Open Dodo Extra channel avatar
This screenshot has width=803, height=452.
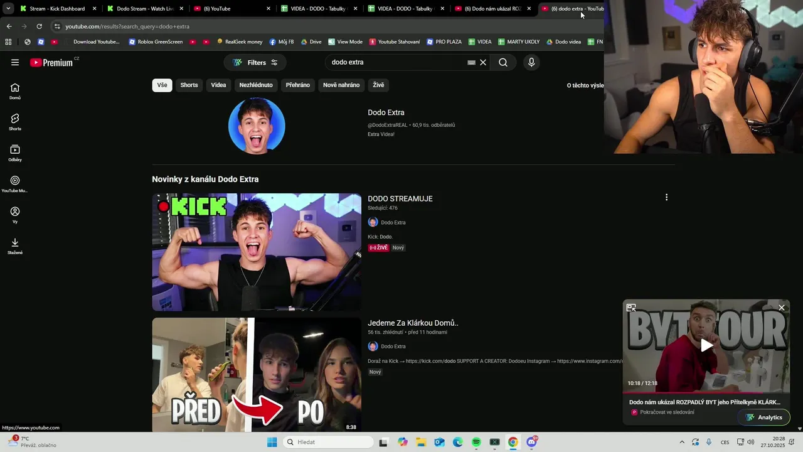pos(257,126)
